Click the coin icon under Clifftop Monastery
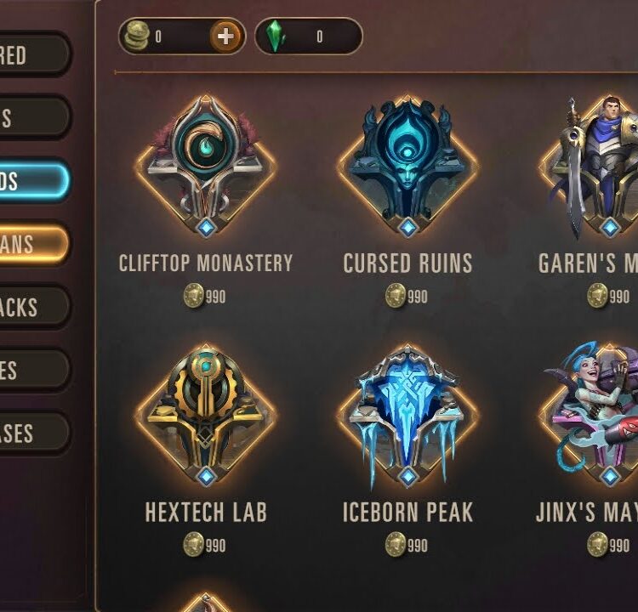638x612 pixels. [194, 296]
